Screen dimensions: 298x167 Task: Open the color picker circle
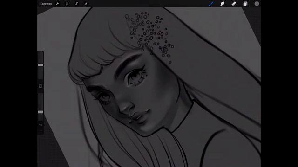[257, 4]
